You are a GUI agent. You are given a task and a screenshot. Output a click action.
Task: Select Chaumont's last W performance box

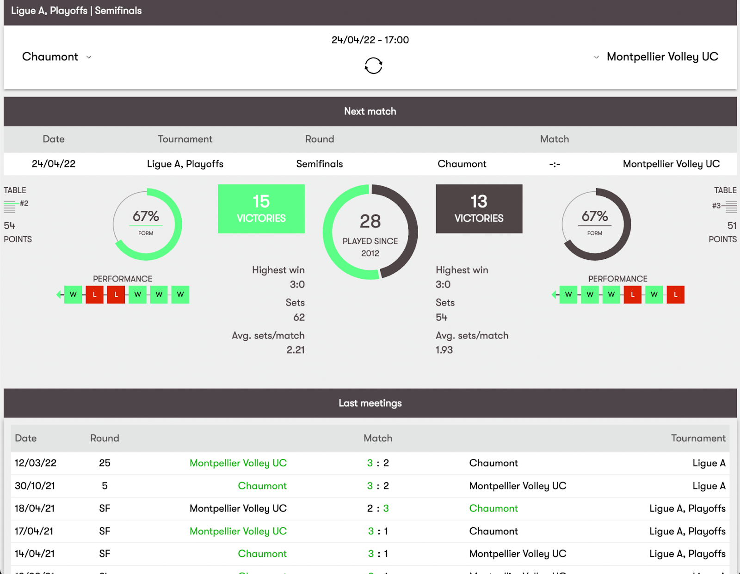pos(180,294)
